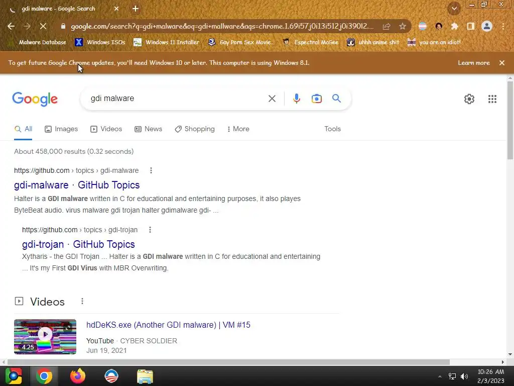
Task: Click the character face extension icon
Action: click(x=439, y=26)
